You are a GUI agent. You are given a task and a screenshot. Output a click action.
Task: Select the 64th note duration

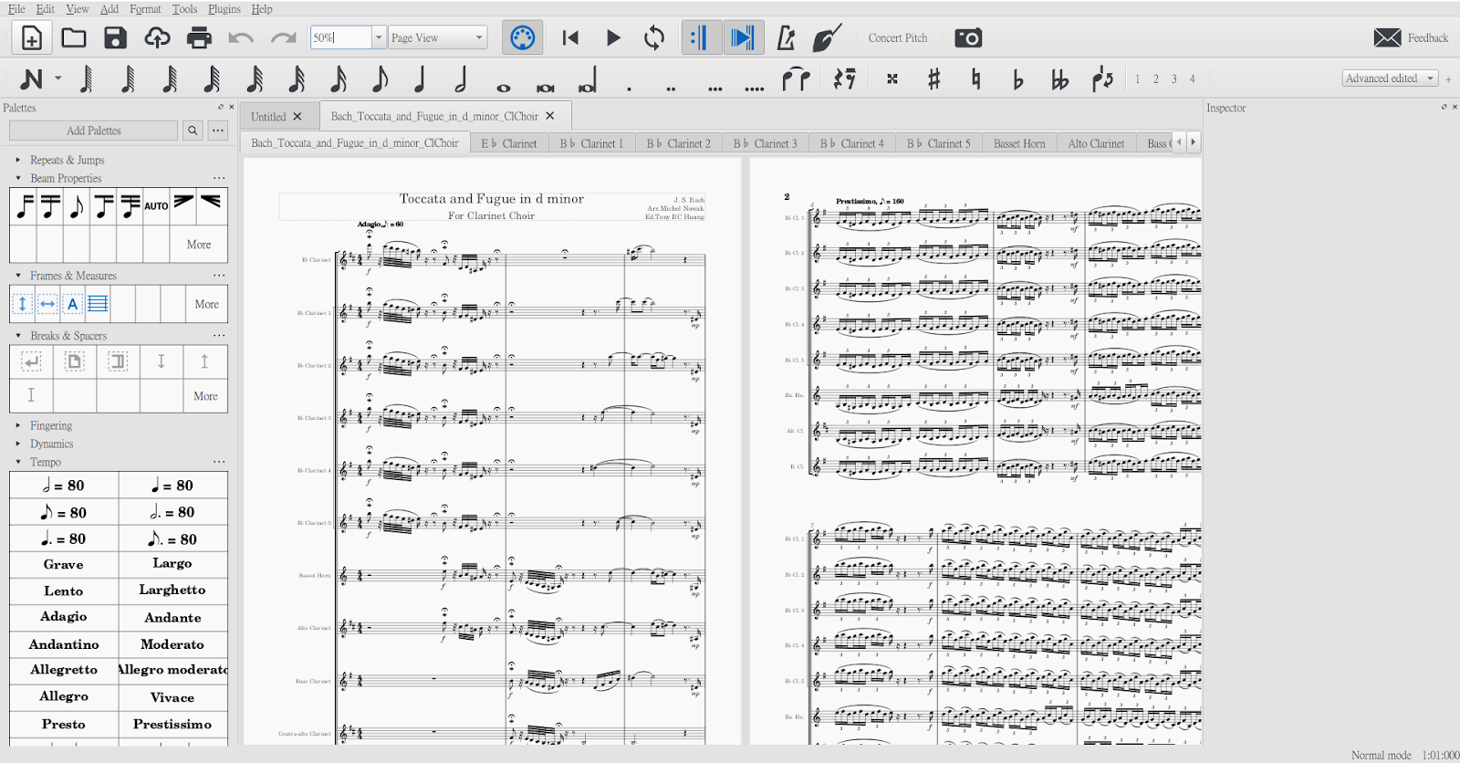(x=255, y=79)
